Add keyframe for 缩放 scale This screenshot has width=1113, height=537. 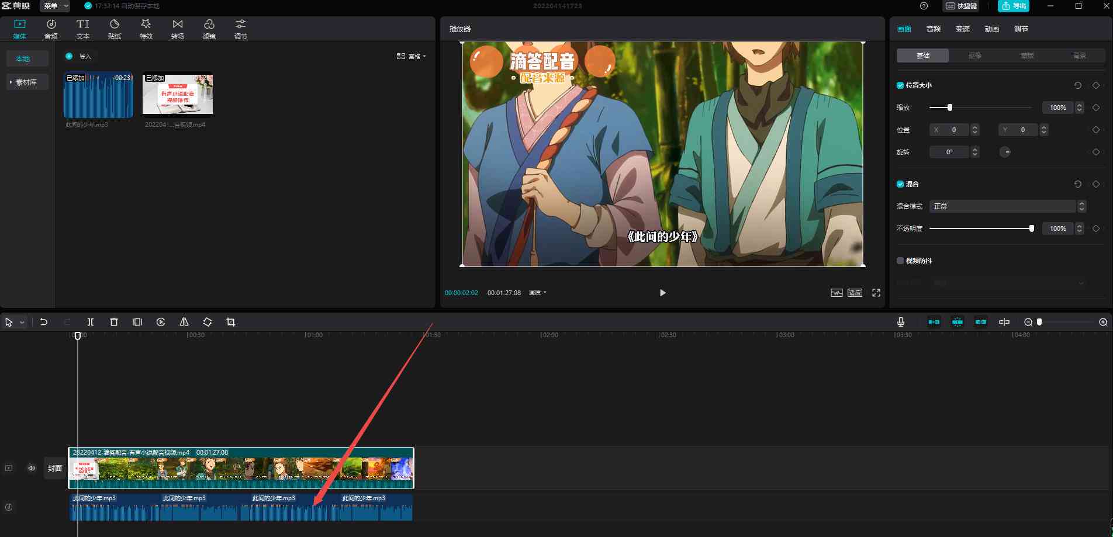click(x=1096, y=108)
